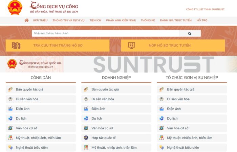The image size is (237, 152).
Task: Open Nghệ thuật biểu diễn text under Tổ chức
Action: point(183,148)
